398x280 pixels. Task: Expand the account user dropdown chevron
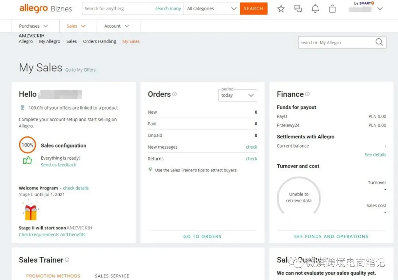(380, 8)
